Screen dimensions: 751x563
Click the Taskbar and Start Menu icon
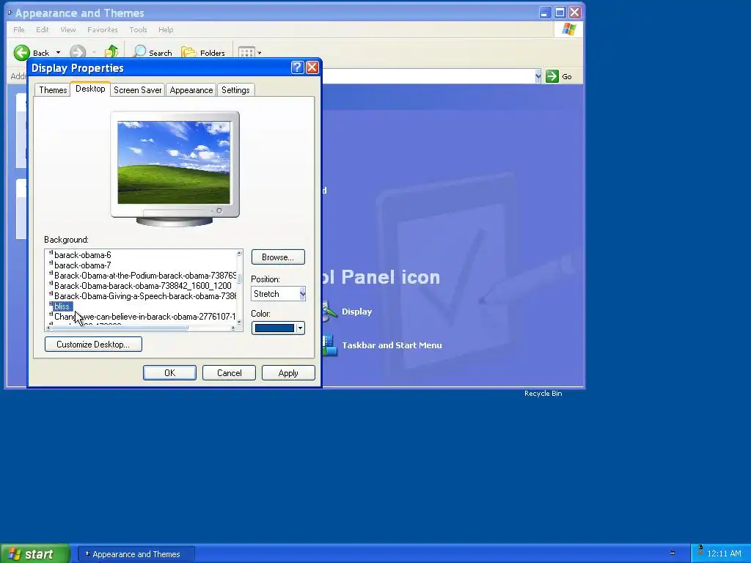pyautogui.click(x=329, y=345)
